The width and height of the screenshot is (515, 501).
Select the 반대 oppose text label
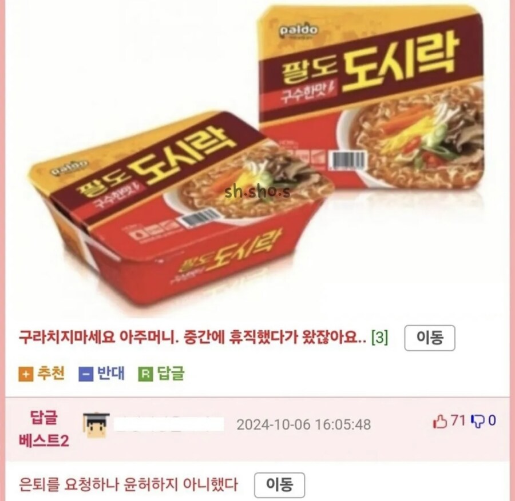(111, 374)
